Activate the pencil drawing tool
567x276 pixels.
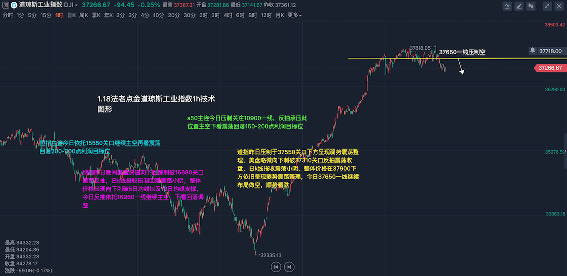coord(519,6)
